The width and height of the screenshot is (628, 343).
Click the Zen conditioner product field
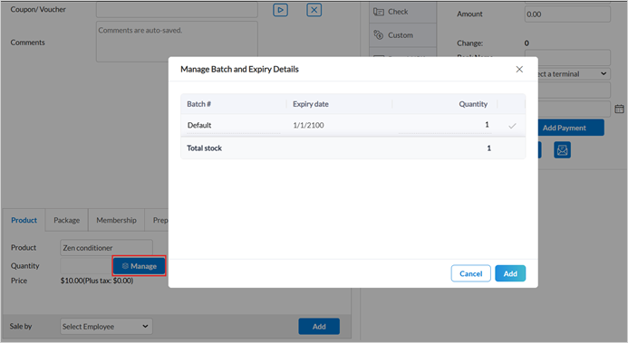(x=106, y=248)
